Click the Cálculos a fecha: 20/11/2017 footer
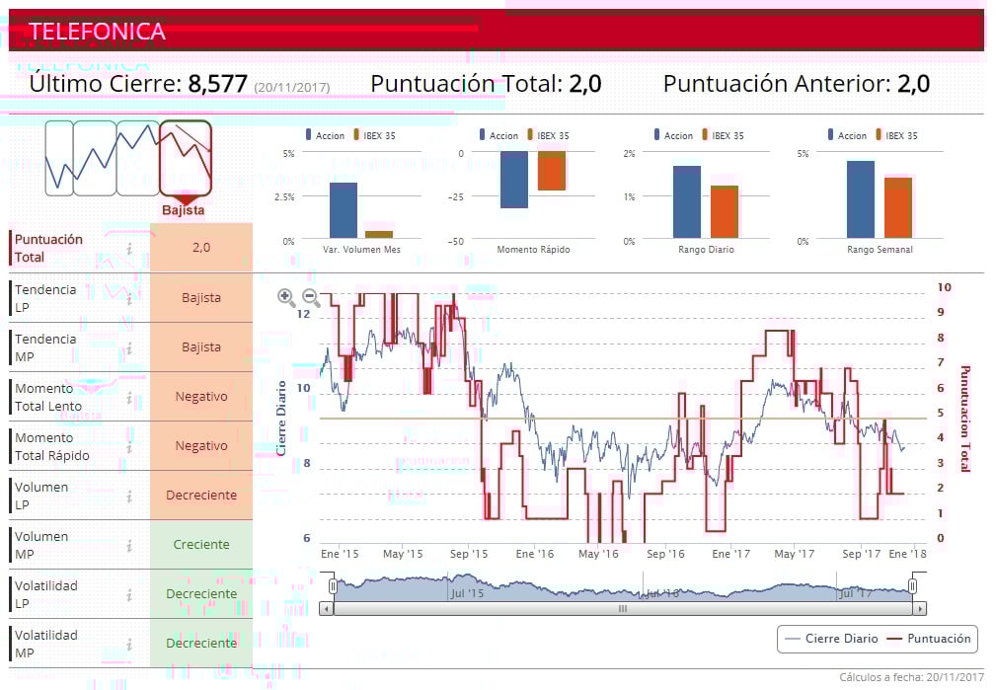This screenshot has height=690, width=996. coord(911,677)
